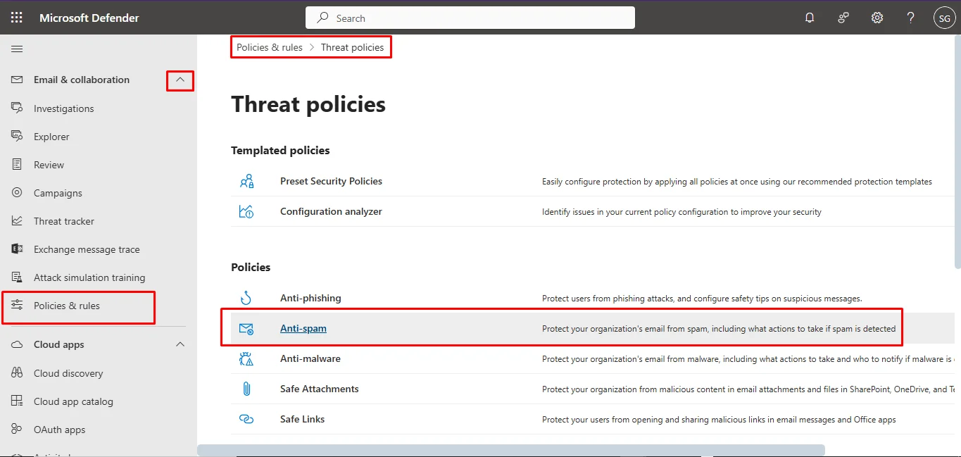The image size is (961, 457).
Task: Collapse the navigation hamburger menu
Action: click(17, 49)
